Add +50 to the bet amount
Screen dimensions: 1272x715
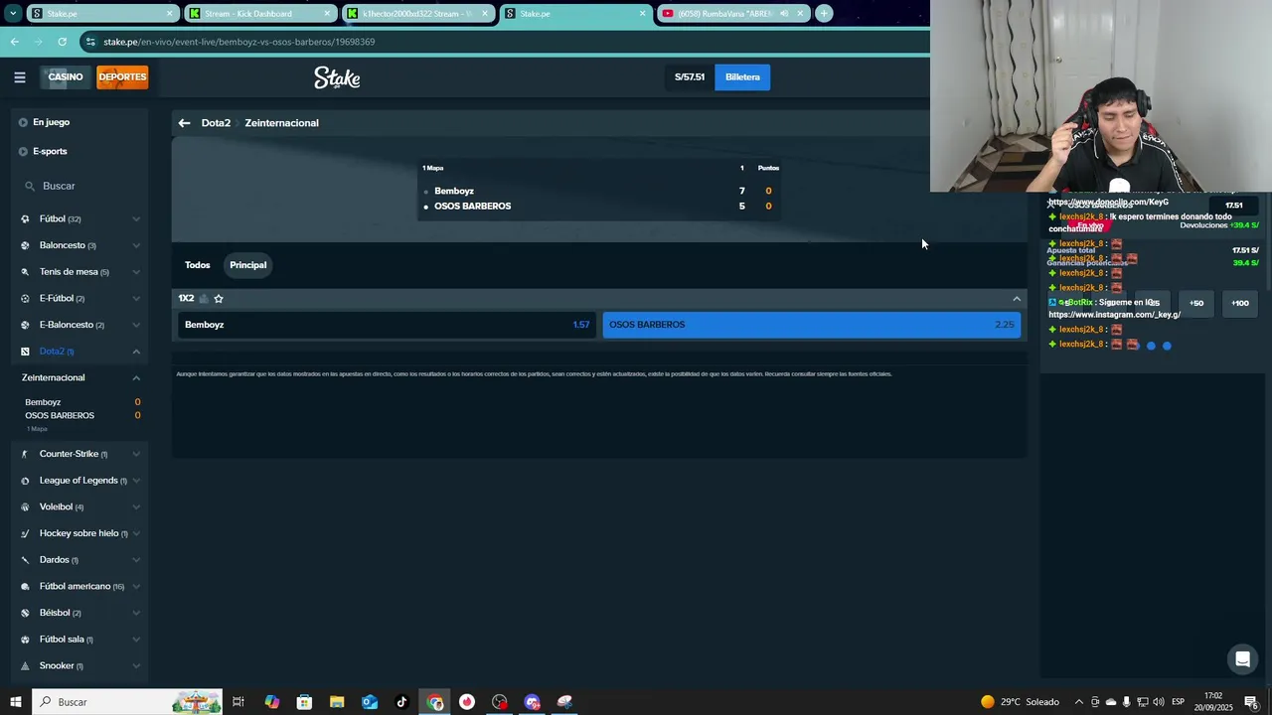(x=1196, y=303)
